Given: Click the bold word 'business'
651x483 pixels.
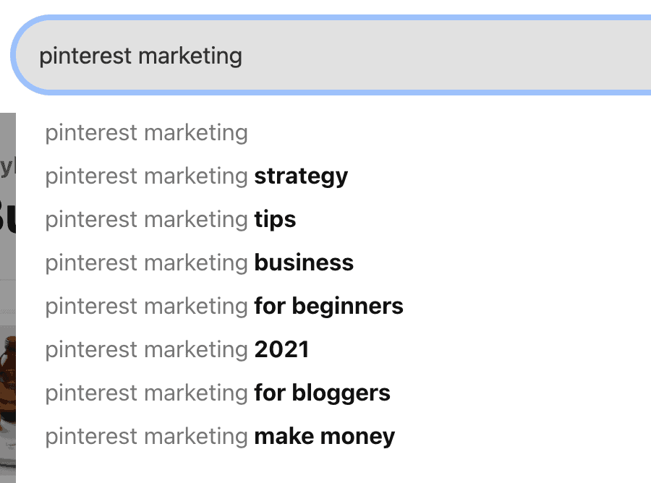Looking at the screenshot, I should click(x=304, y=262).
